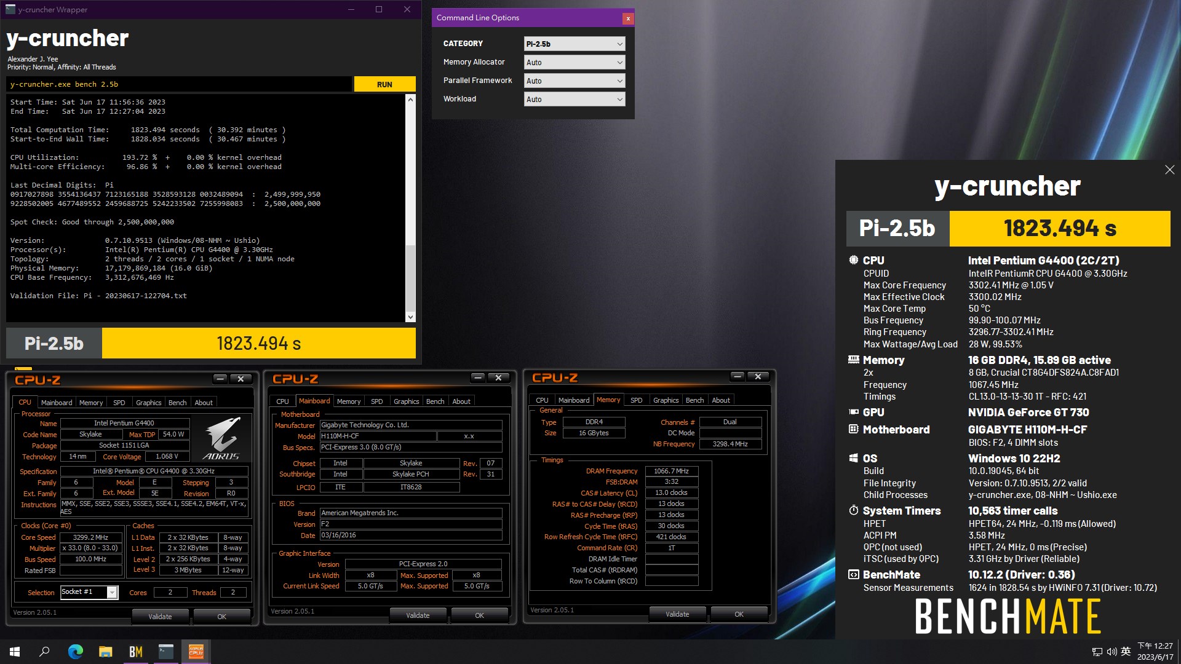The image size is (1181, 664).
Task: Click the OS Windows icon in BenchMate panel
Action: point(853,458)
